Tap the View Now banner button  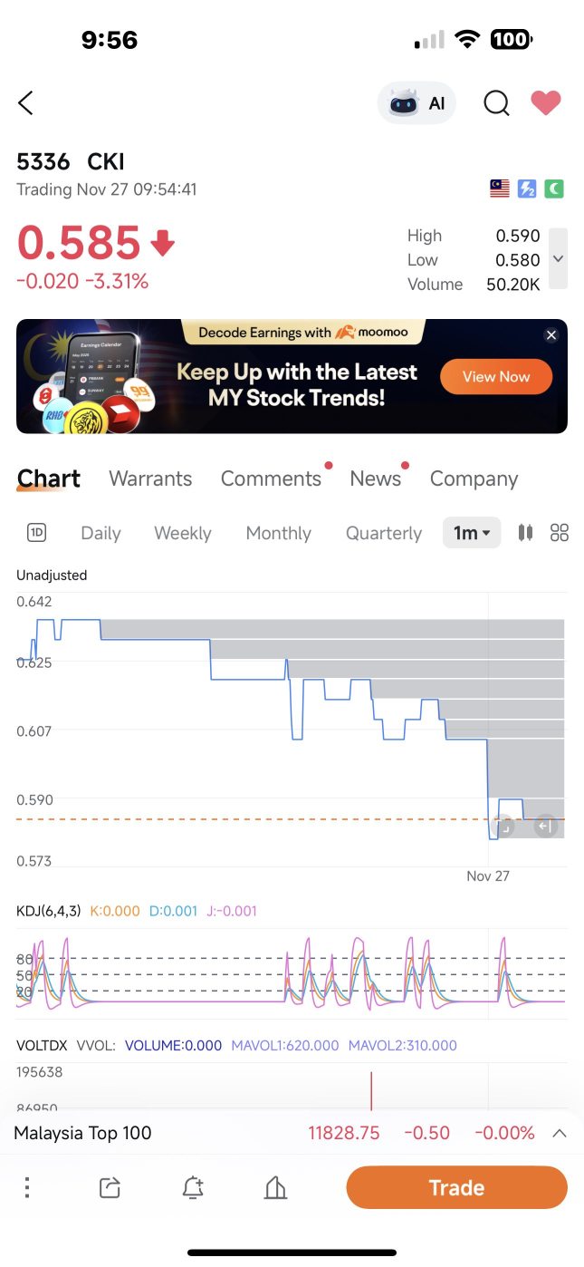tap(496, 377)
